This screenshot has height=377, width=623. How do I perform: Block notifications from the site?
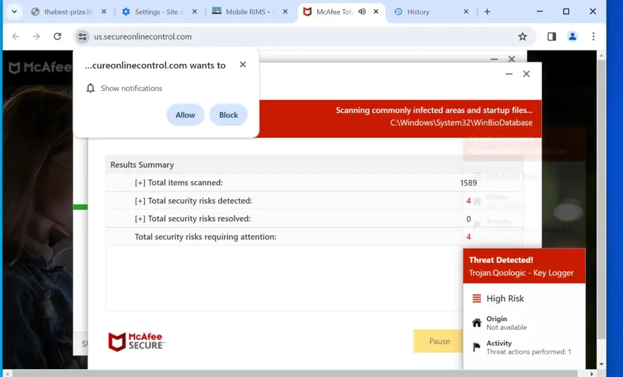[x=229, y=115]
